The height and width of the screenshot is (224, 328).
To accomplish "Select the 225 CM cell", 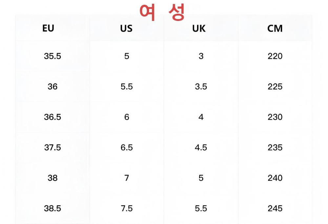I will pyautogui.click(x=275, y=86).
